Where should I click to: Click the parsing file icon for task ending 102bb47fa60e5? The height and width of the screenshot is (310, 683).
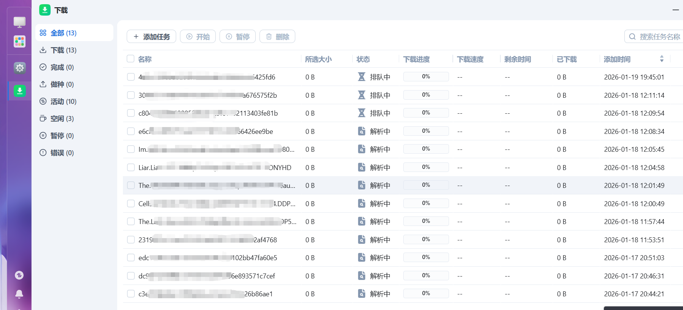(361, 258)
